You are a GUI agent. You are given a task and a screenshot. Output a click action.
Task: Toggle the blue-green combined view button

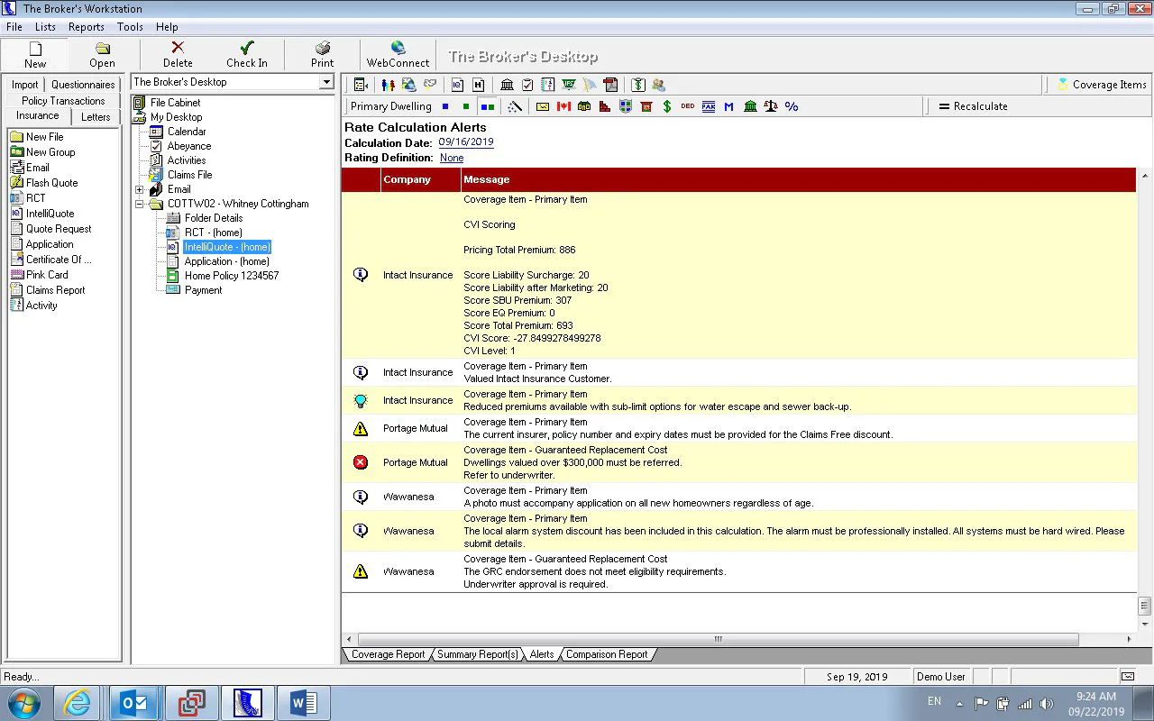pos(488,106)
